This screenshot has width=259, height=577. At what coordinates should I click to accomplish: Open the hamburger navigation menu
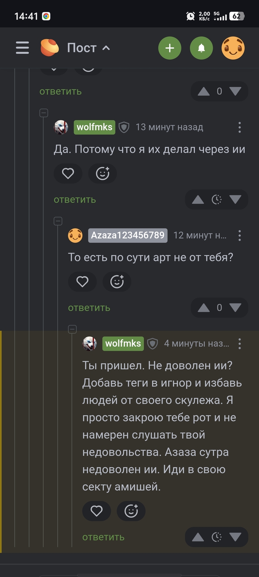click(22, 48)
